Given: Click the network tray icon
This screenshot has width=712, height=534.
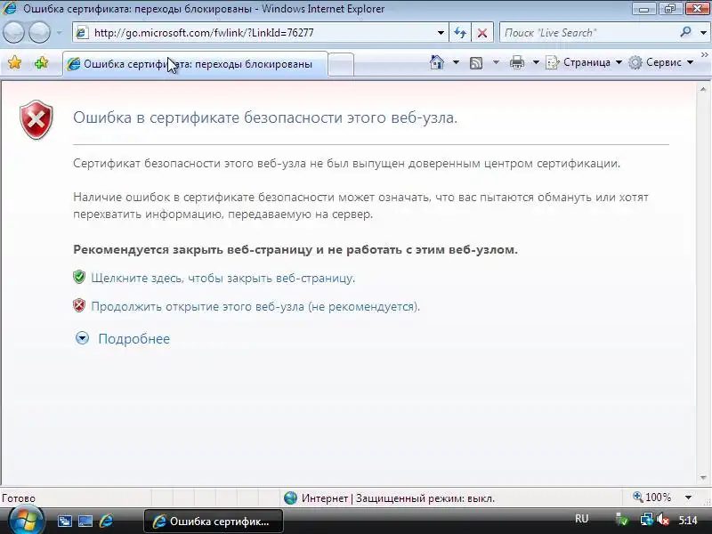Looking at the screenshot, I should click(646, 520).
